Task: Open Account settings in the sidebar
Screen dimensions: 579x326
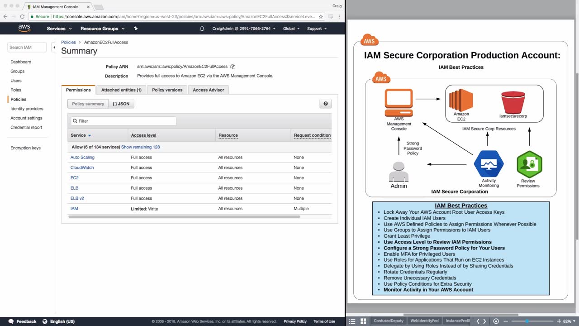Action: 26,118
